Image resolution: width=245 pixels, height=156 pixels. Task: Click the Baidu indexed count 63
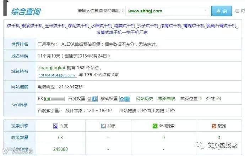click(60, 138)
